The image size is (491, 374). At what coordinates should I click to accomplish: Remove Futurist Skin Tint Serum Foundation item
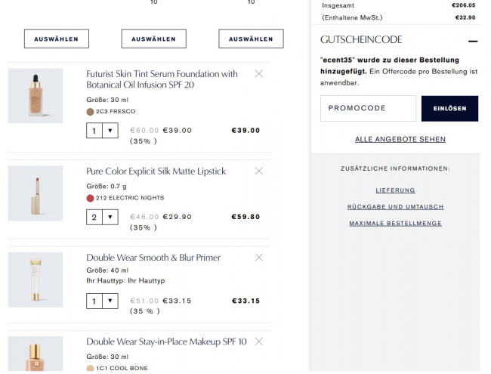pos(259,73)
